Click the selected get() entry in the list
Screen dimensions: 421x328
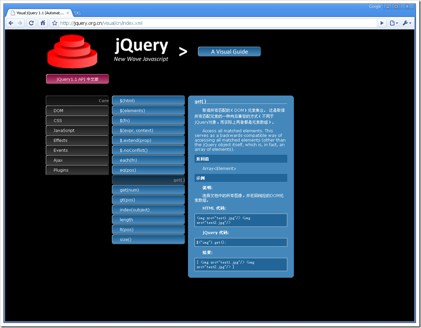coord(148,180)
